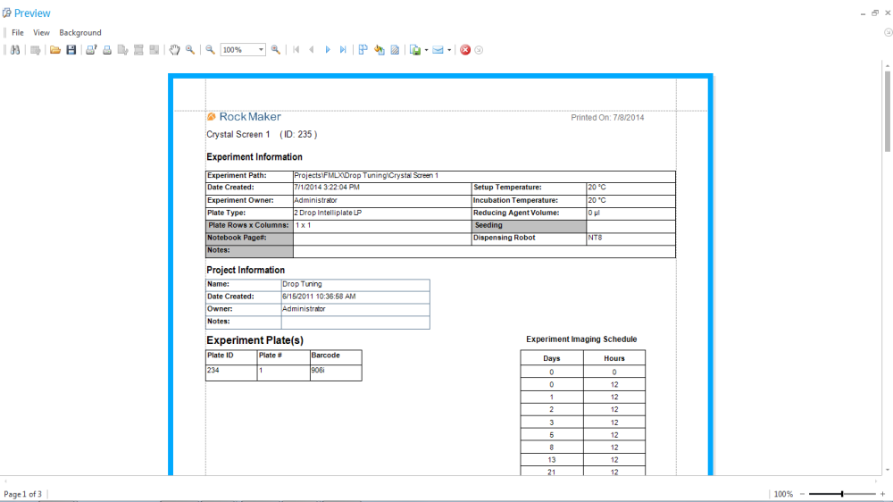The image size is (893, 502).
Task: Open a document with the folder icon
Action: 55,50
